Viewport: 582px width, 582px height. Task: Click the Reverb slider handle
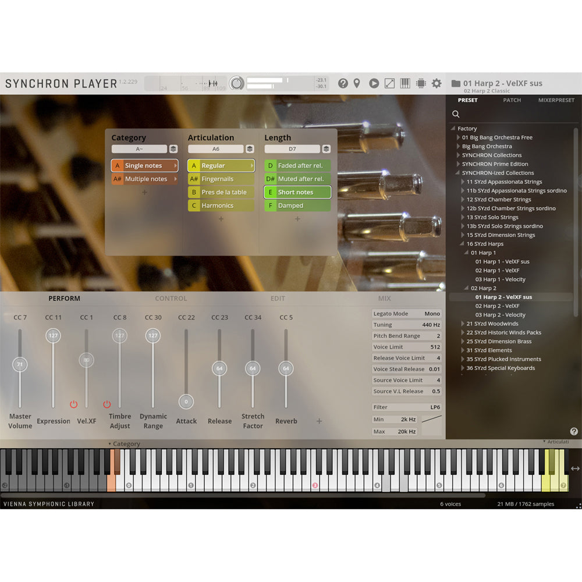coord(286,368)
